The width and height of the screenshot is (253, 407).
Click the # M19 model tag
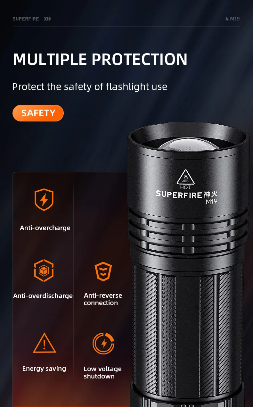233,19
